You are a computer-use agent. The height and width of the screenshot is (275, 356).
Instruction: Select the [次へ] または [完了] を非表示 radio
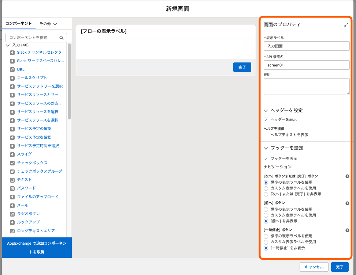coord(266,194)
